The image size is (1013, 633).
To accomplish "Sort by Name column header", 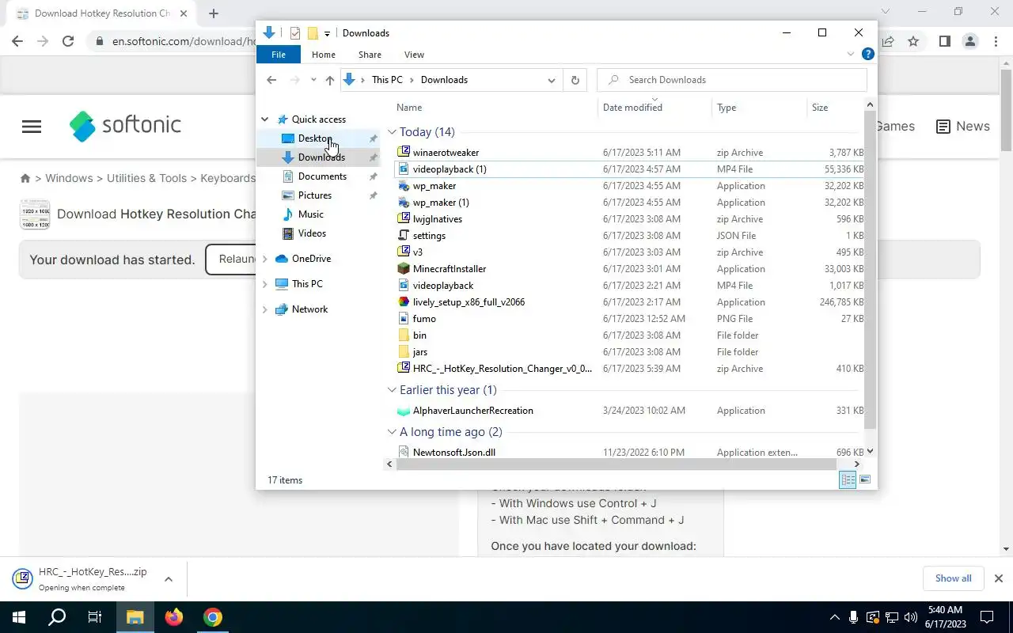I will tap(409, 108).
